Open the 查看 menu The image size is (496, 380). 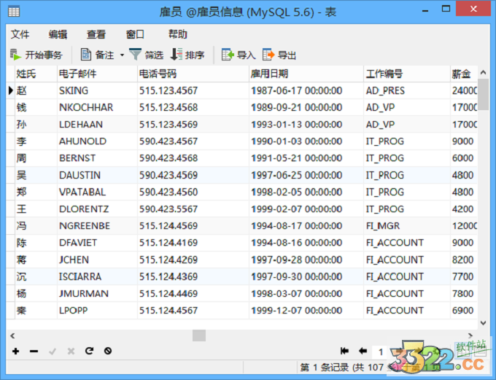coord(96,34)
